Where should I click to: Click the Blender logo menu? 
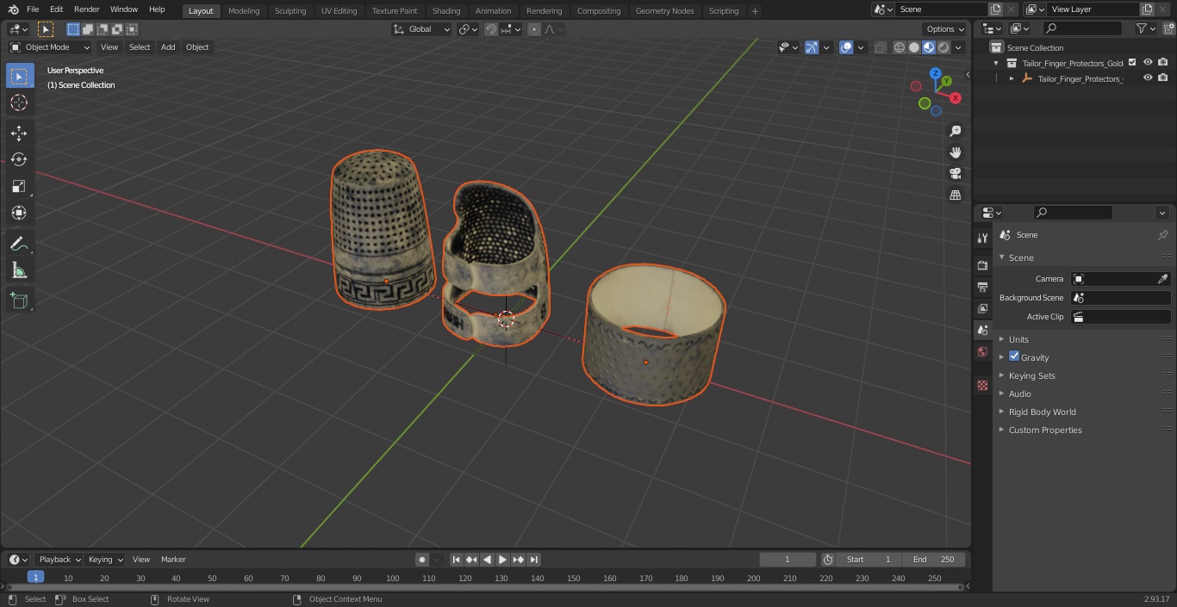coord(14,9)
